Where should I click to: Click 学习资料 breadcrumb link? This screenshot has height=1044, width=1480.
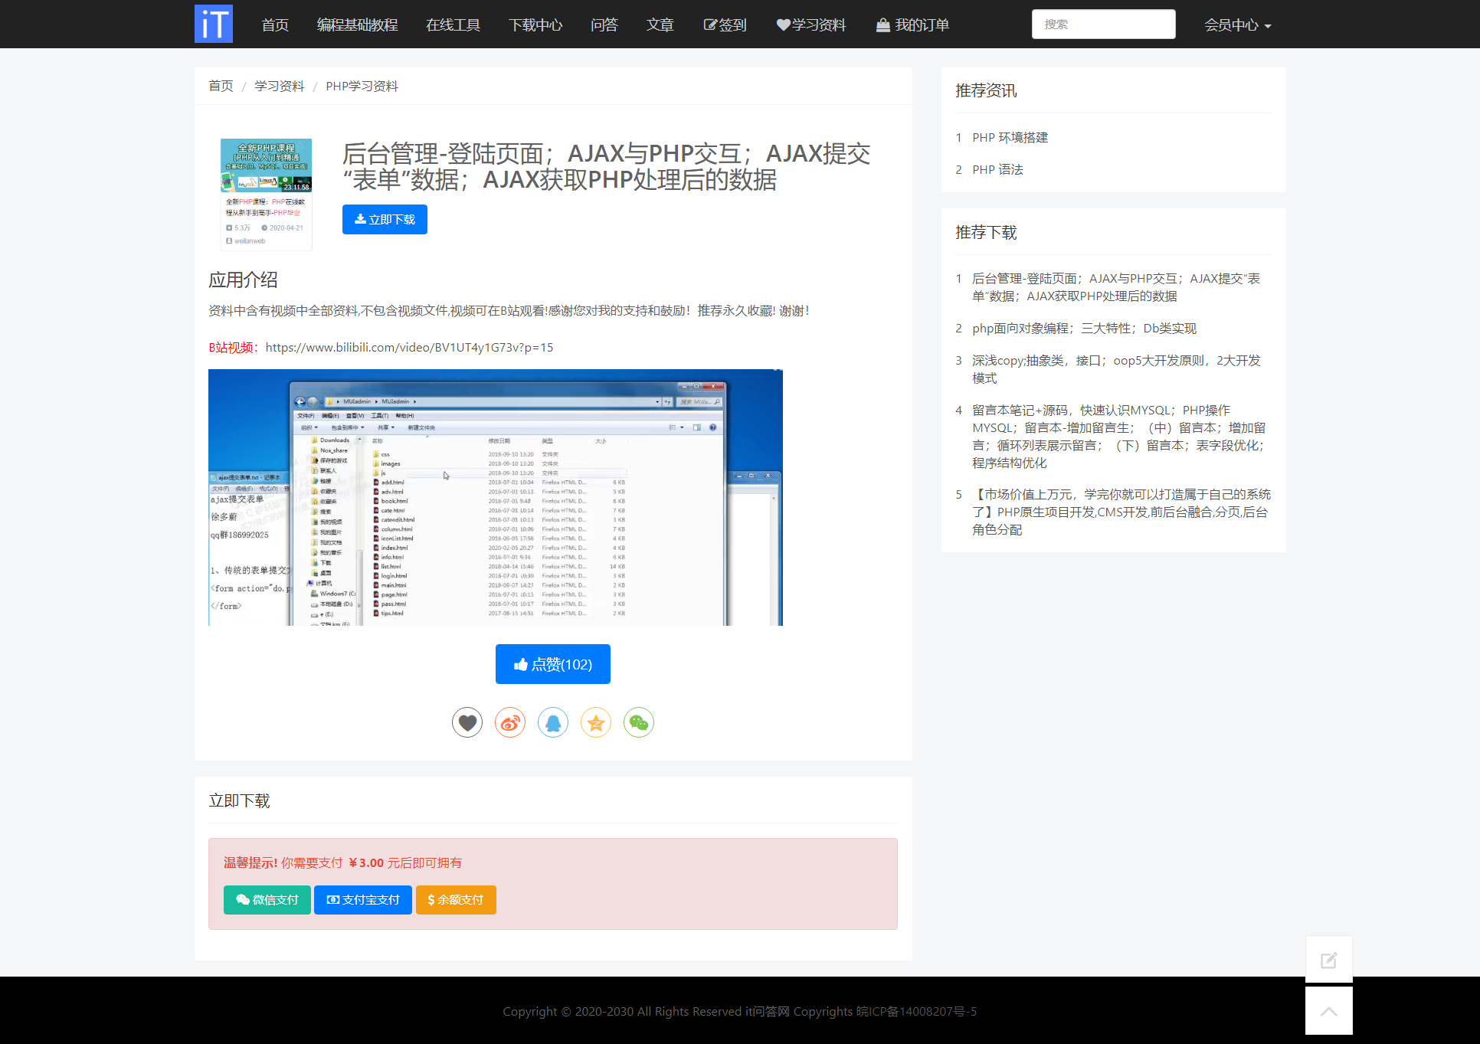(x=280, y=86)
